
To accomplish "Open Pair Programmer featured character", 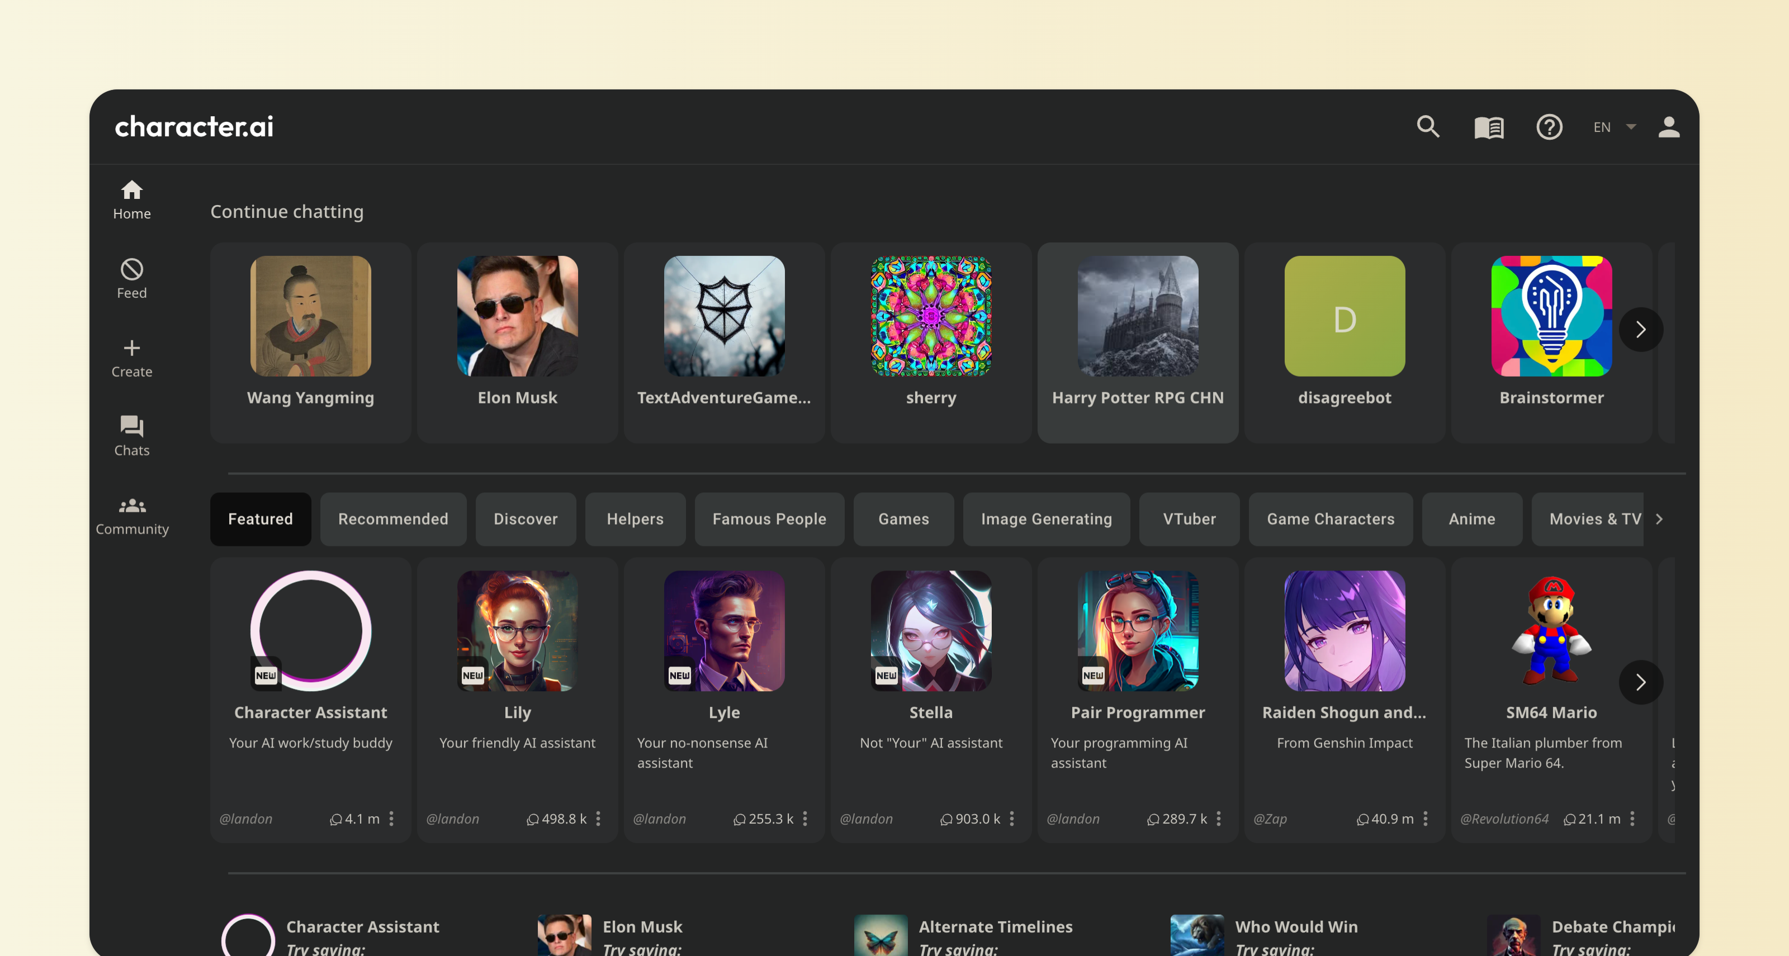I will [1138, 700].
